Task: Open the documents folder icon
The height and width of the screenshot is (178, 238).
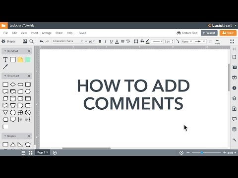Action: tap(3, 25)
